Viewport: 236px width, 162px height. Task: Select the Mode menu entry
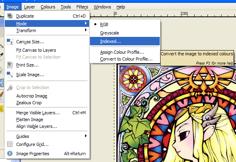(47, 24)
